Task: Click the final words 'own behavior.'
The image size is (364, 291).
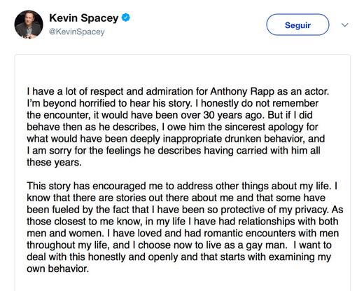Action: (58, 269)
